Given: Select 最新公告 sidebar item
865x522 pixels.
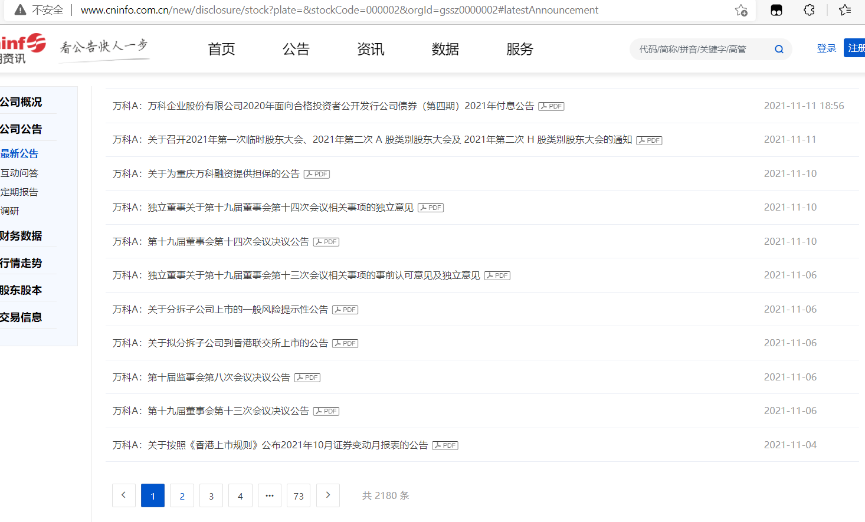Looking at the screenshot, I should click(19, 153).
